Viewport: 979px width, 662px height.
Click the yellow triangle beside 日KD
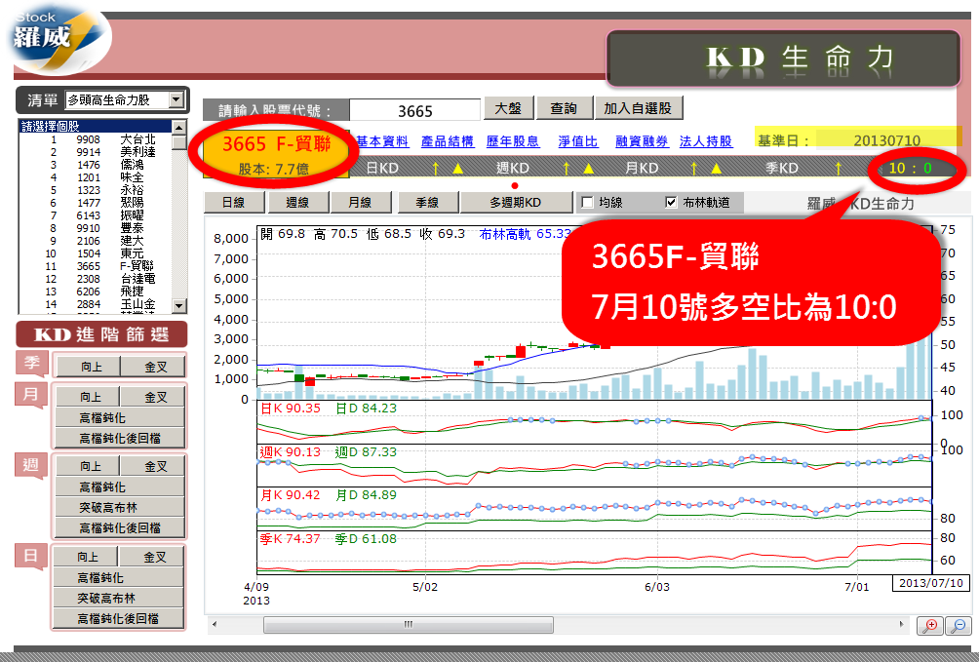click(457, 168)
